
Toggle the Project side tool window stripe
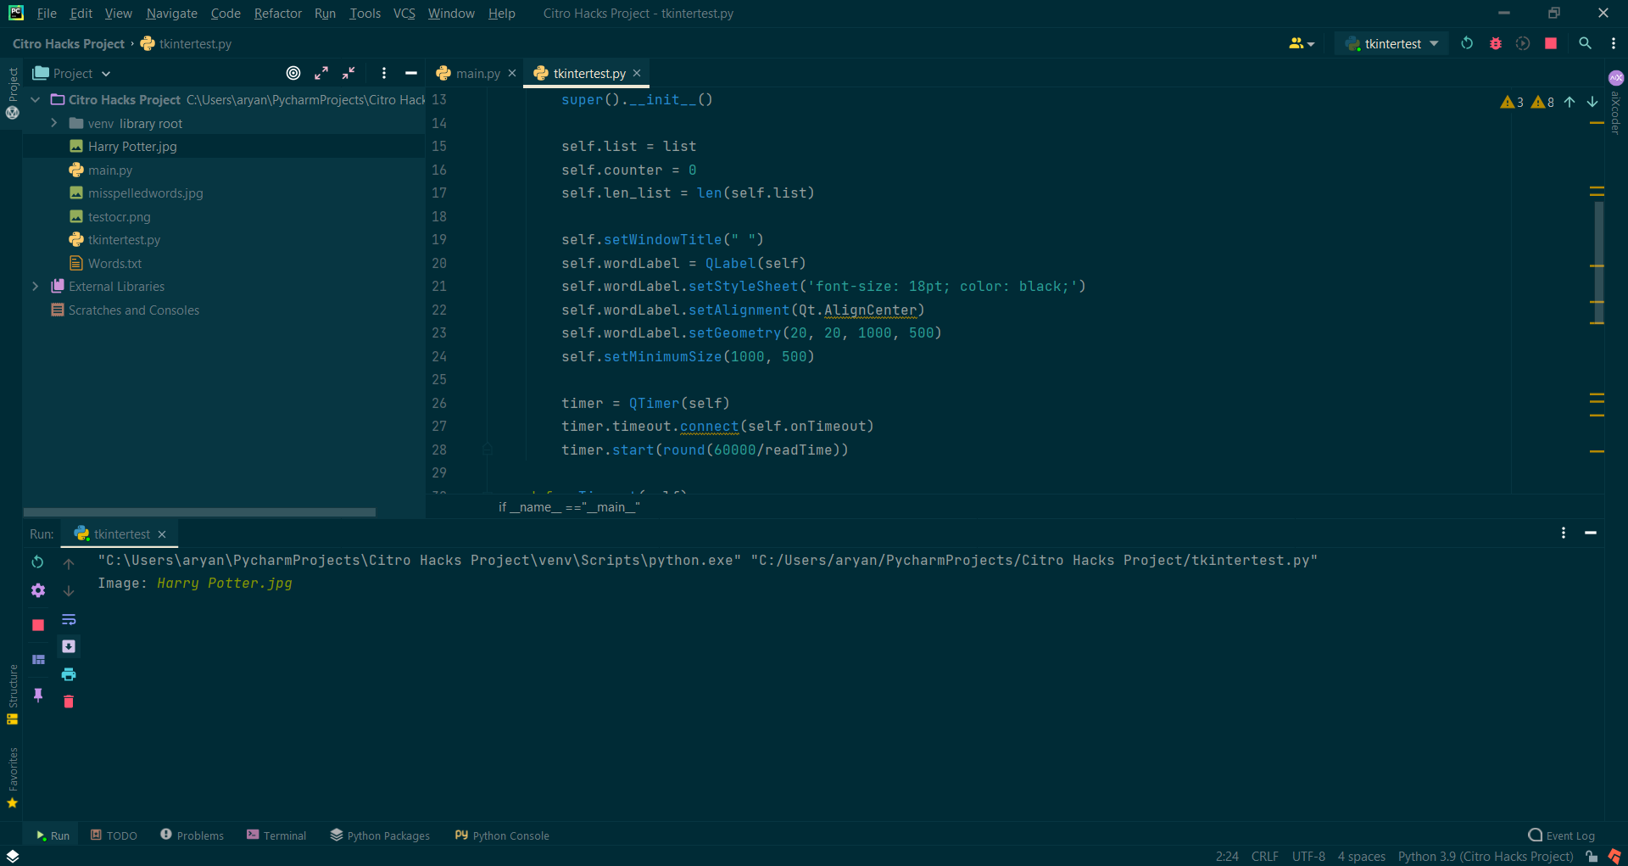click(13, 93)
